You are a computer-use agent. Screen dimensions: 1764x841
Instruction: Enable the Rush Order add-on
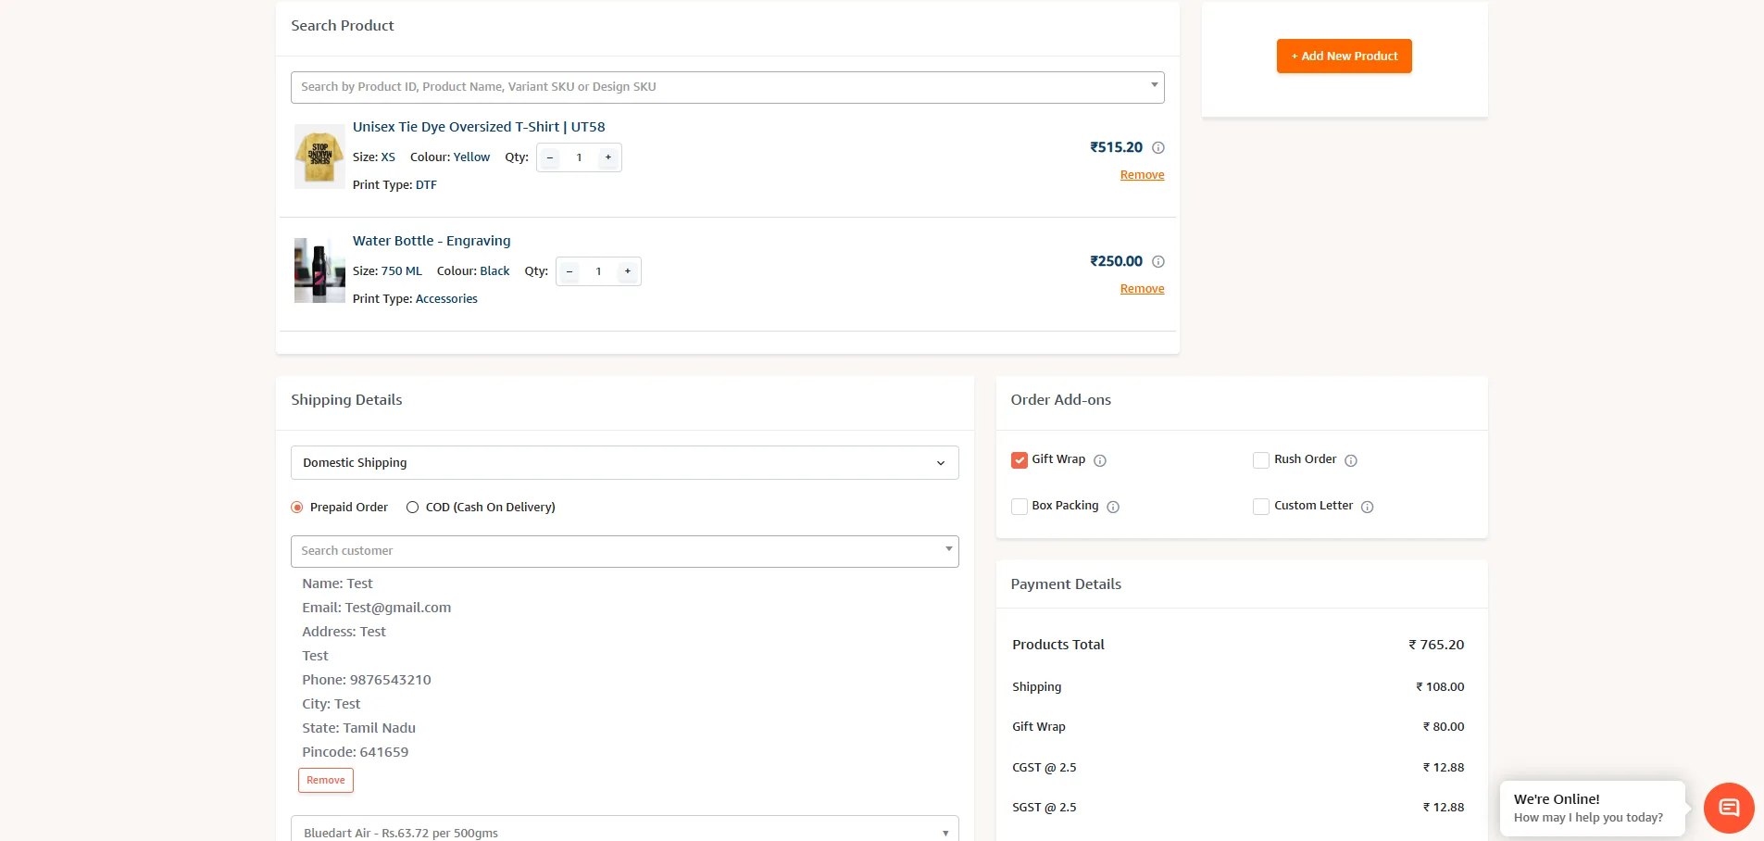click(1261, 460)
